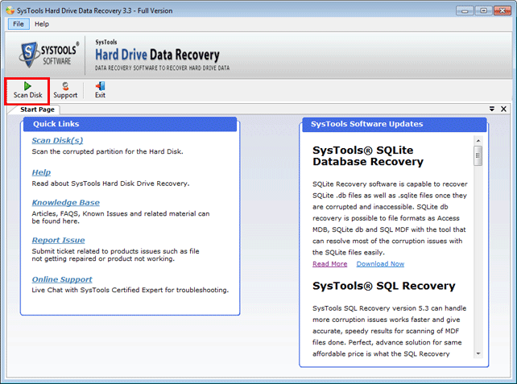Click the SysTools® SQLite Database Recovery heading
This screenshot has height=384, width=517.
coord(368,156)
